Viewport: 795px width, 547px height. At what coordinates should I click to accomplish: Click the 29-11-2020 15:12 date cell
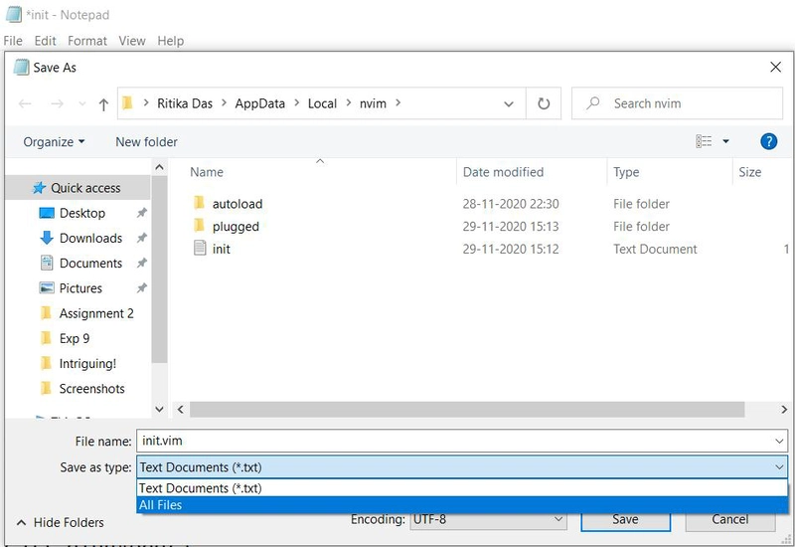[x=511, y=249]
